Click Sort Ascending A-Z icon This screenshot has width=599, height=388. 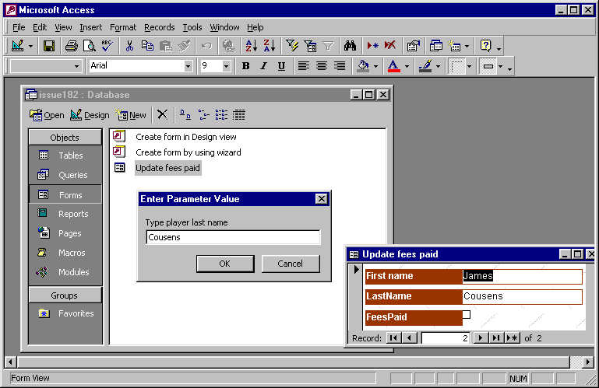(x=252, y=46)
